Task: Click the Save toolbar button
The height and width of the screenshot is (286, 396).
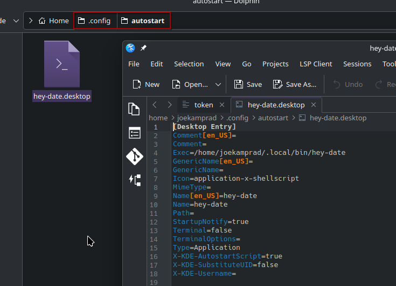Action: pyautogui.click(x=248, y=84)
